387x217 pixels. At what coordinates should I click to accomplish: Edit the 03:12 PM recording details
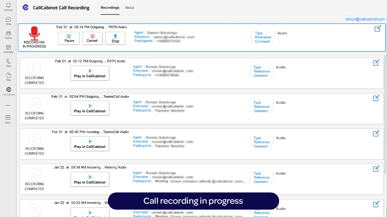[376, 63]
